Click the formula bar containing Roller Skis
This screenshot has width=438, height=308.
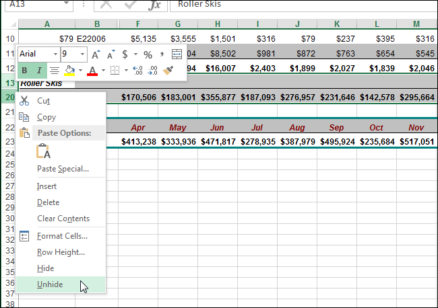point(304,5)
